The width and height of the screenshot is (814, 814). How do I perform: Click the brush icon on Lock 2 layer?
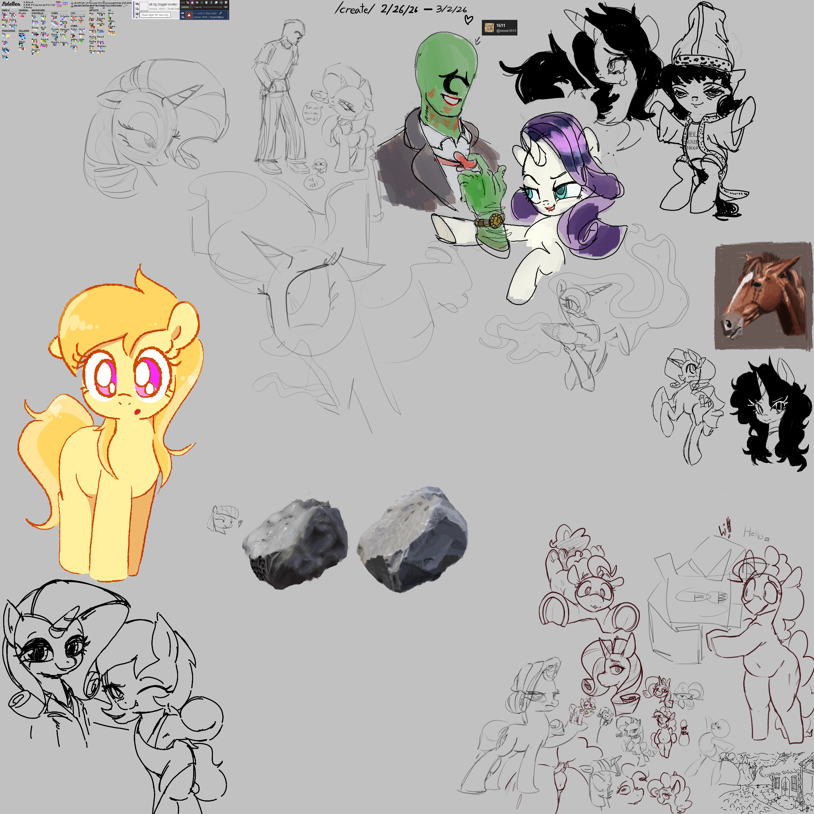pos(221,13)
